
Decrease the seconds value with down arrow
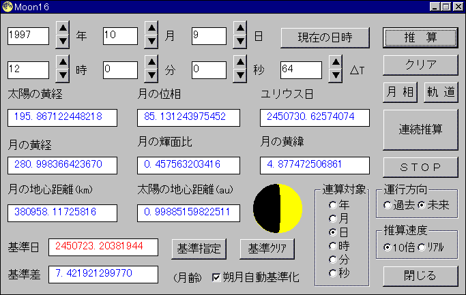point(240,76)
